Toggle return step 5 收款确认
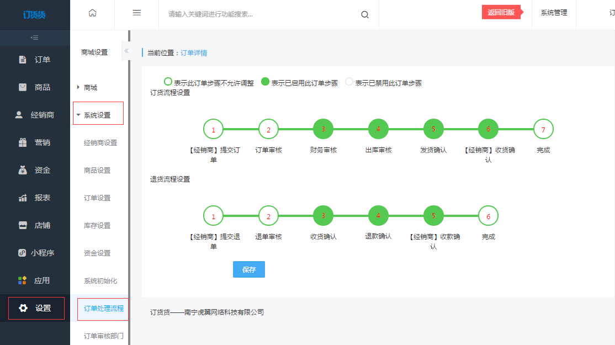The width and height of the screenshot is (615, 345). [x=433, y=216]
